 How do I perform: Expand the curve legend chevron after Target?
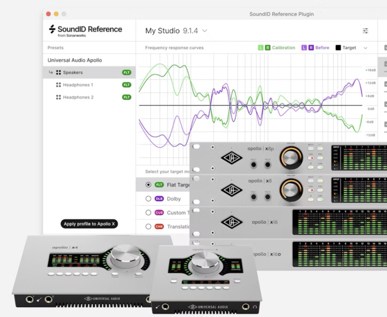[365, 48]
